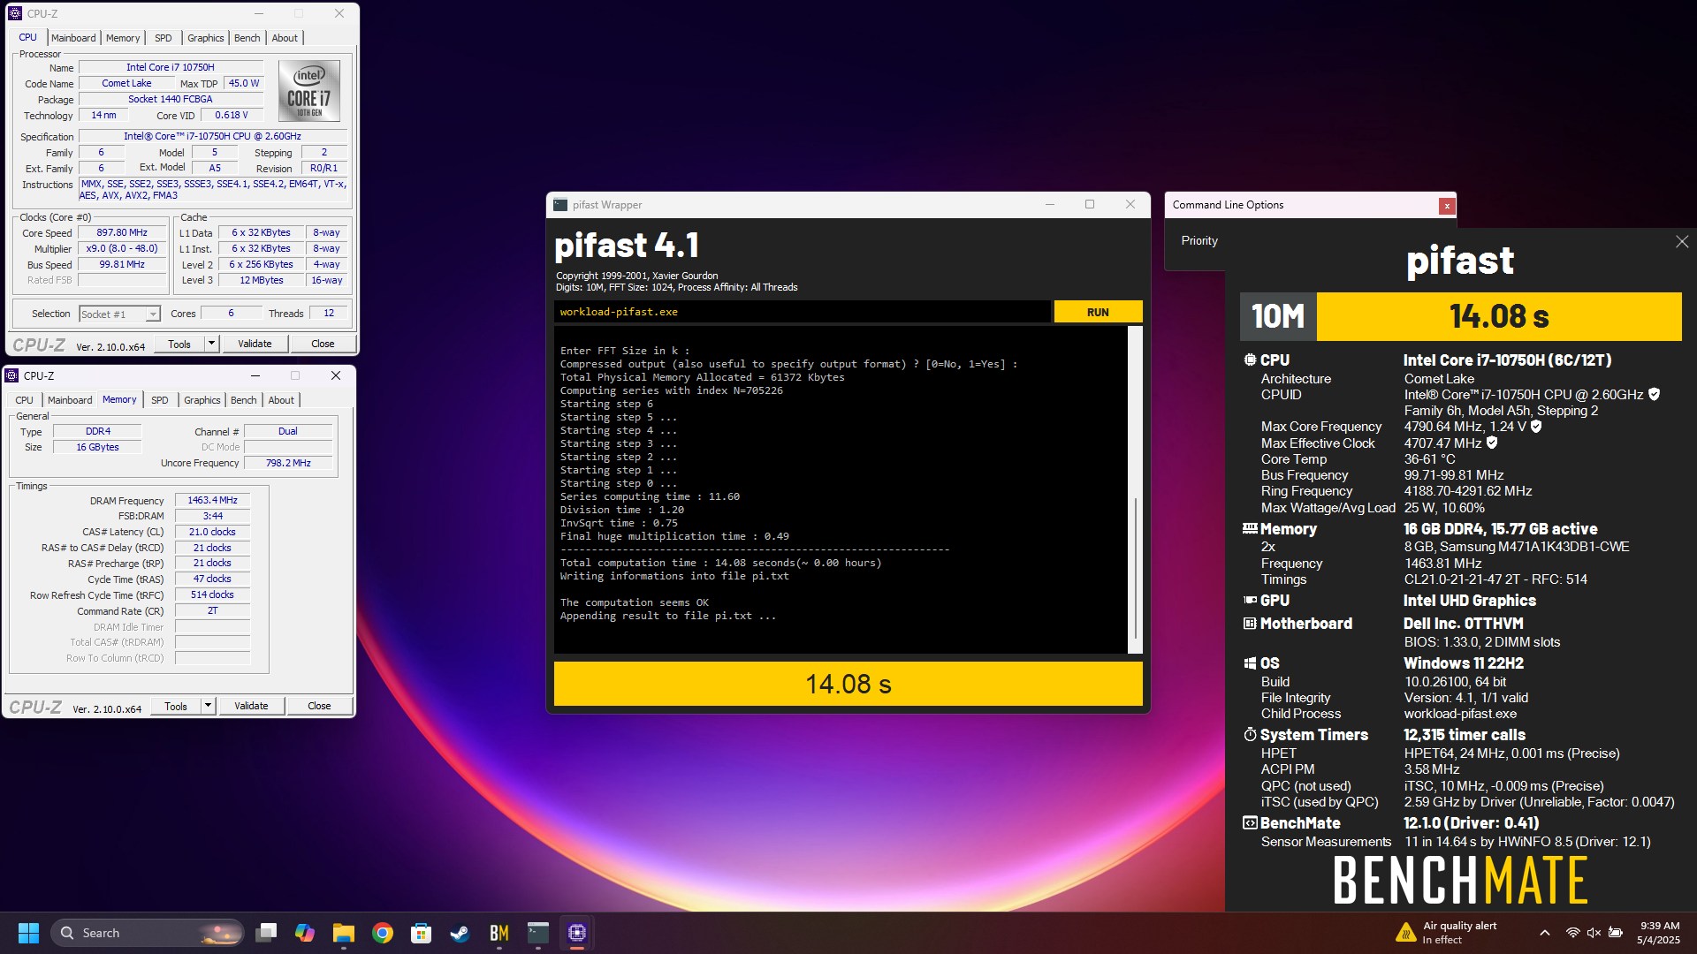The height and width of the screenshot is (954, 1697).
Task: Click Close button in the CPU-Z Memory window
Action: (x=319, y=706)
